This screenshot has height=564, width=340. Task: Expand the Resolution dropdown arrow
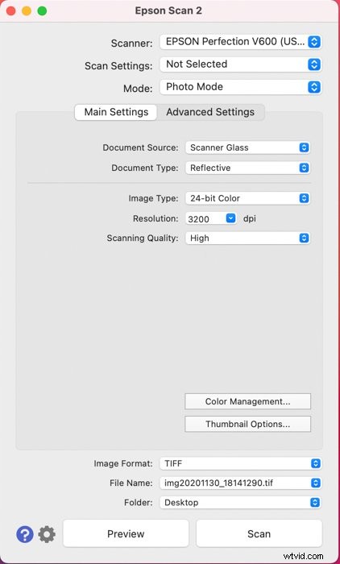tap(231, 218)
